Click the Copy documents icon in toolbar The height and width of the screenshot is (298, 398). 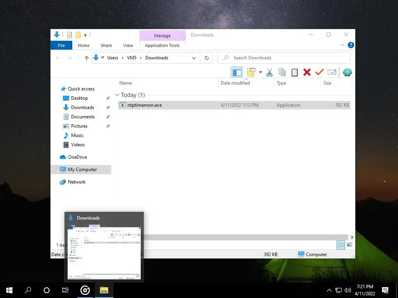pos(282,73)
